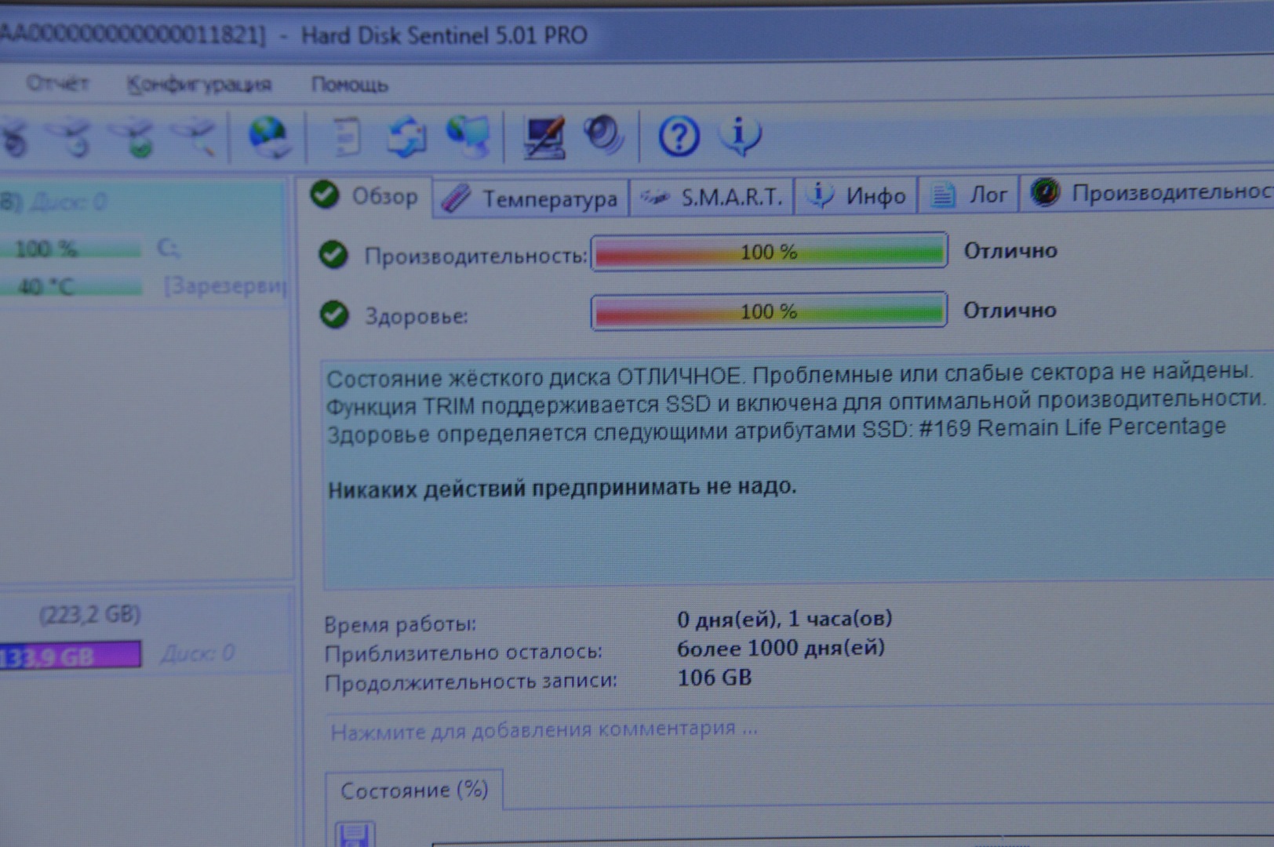Click the (223,2 GB) capacity label
This screenshot has width=1274, height=847.
point(90,614)
